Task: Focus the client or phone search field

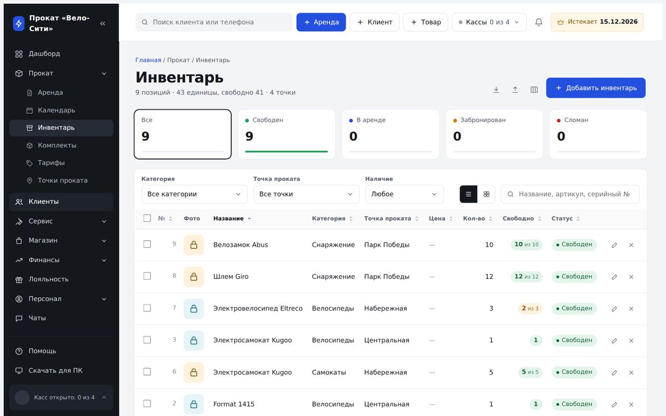Action: coord(214,22)
